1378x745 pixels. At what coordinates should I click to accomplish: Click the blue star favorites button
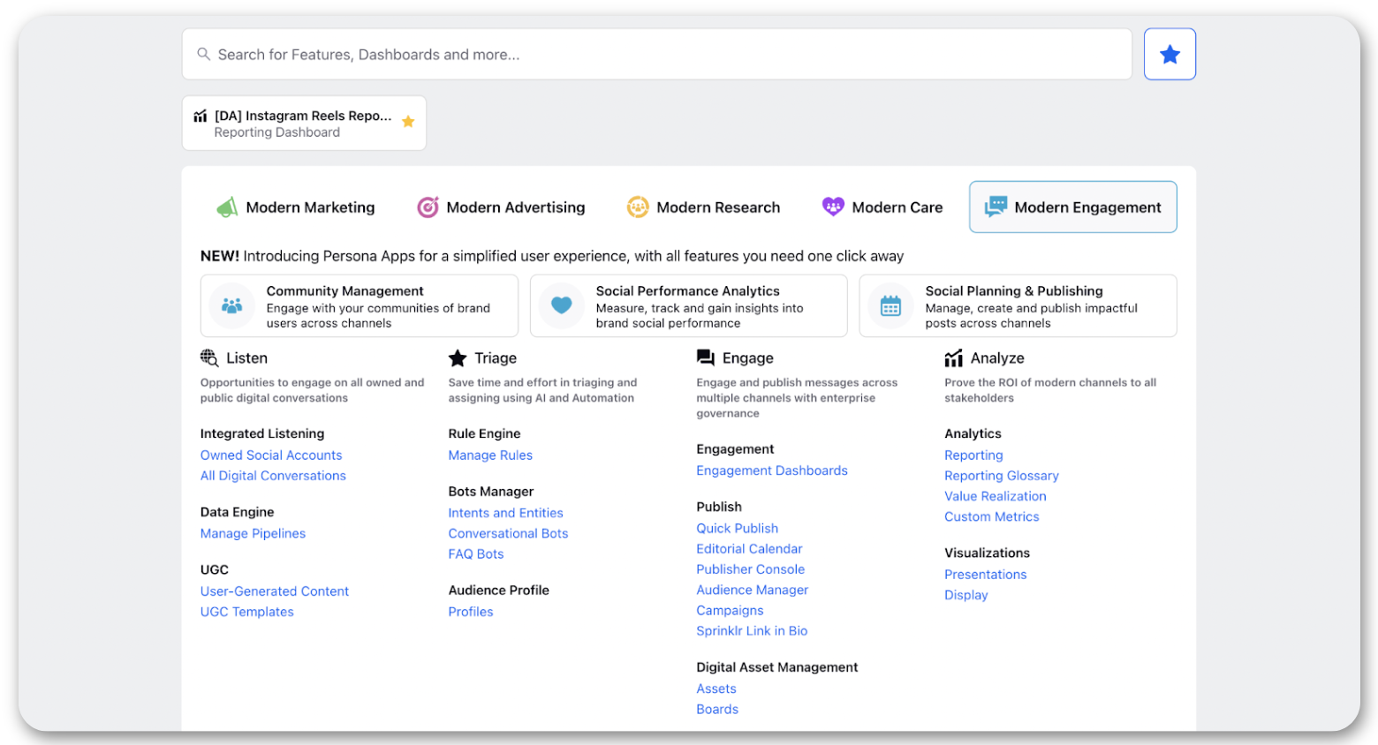click(1170, 54)
